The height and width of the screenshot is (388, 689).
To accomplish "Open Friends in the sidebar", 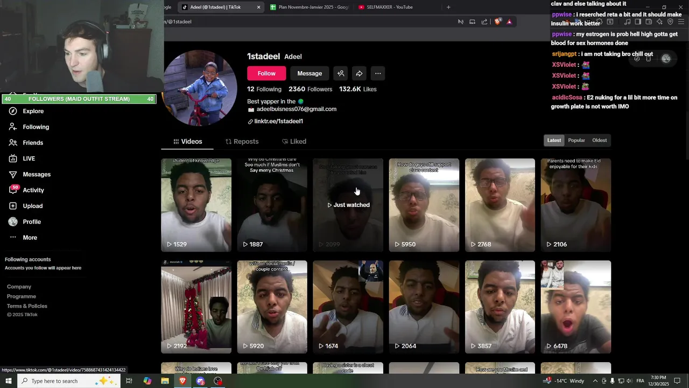I will tap(26, 143).
